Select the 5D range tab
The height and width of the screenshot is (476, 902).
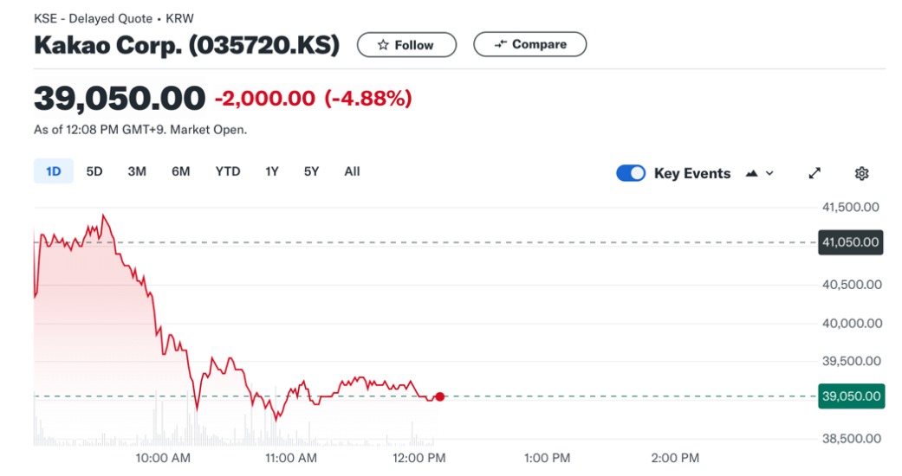[94, 171]
